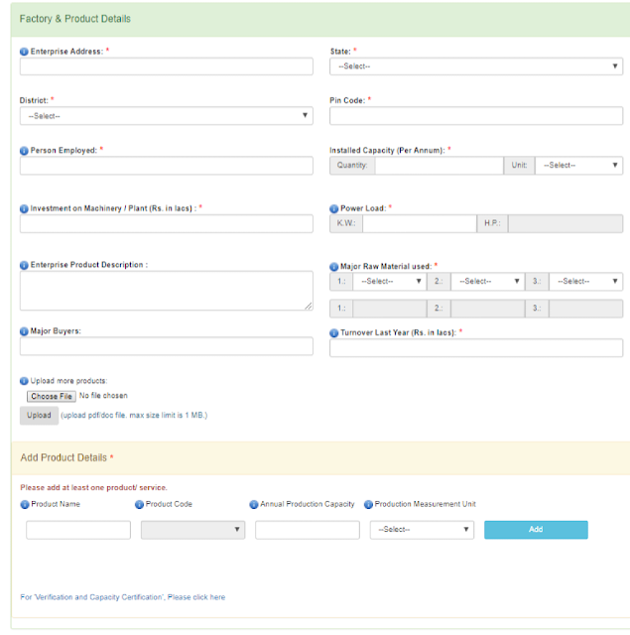Click into Enterprise Product Description textarea

(166, 291)
